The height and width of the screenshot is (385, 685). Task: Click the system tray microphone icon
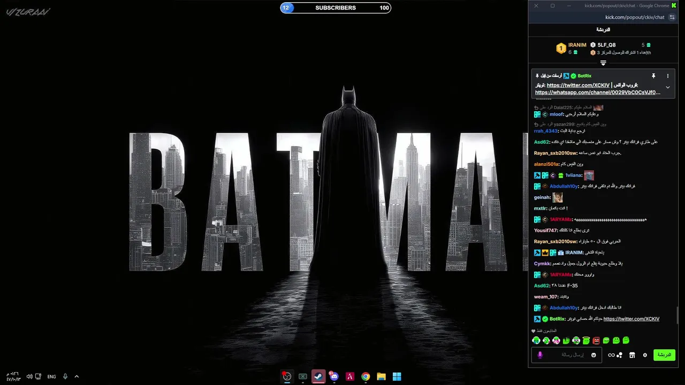click(x=65, y=376)
